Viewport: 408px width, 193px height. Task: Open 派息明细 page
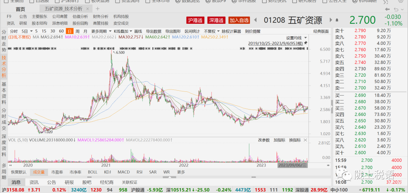(60, 23)
